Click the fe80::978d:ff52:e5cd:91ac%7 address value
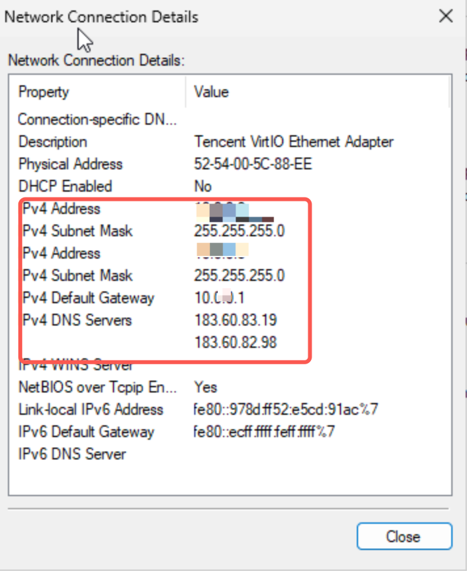 pos(286,410)
